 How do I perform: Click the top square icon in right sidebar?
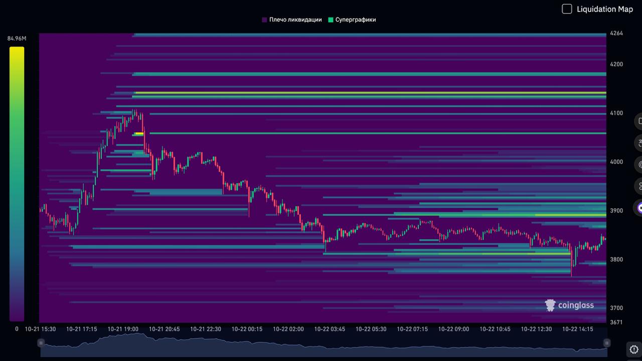(639, 121)
